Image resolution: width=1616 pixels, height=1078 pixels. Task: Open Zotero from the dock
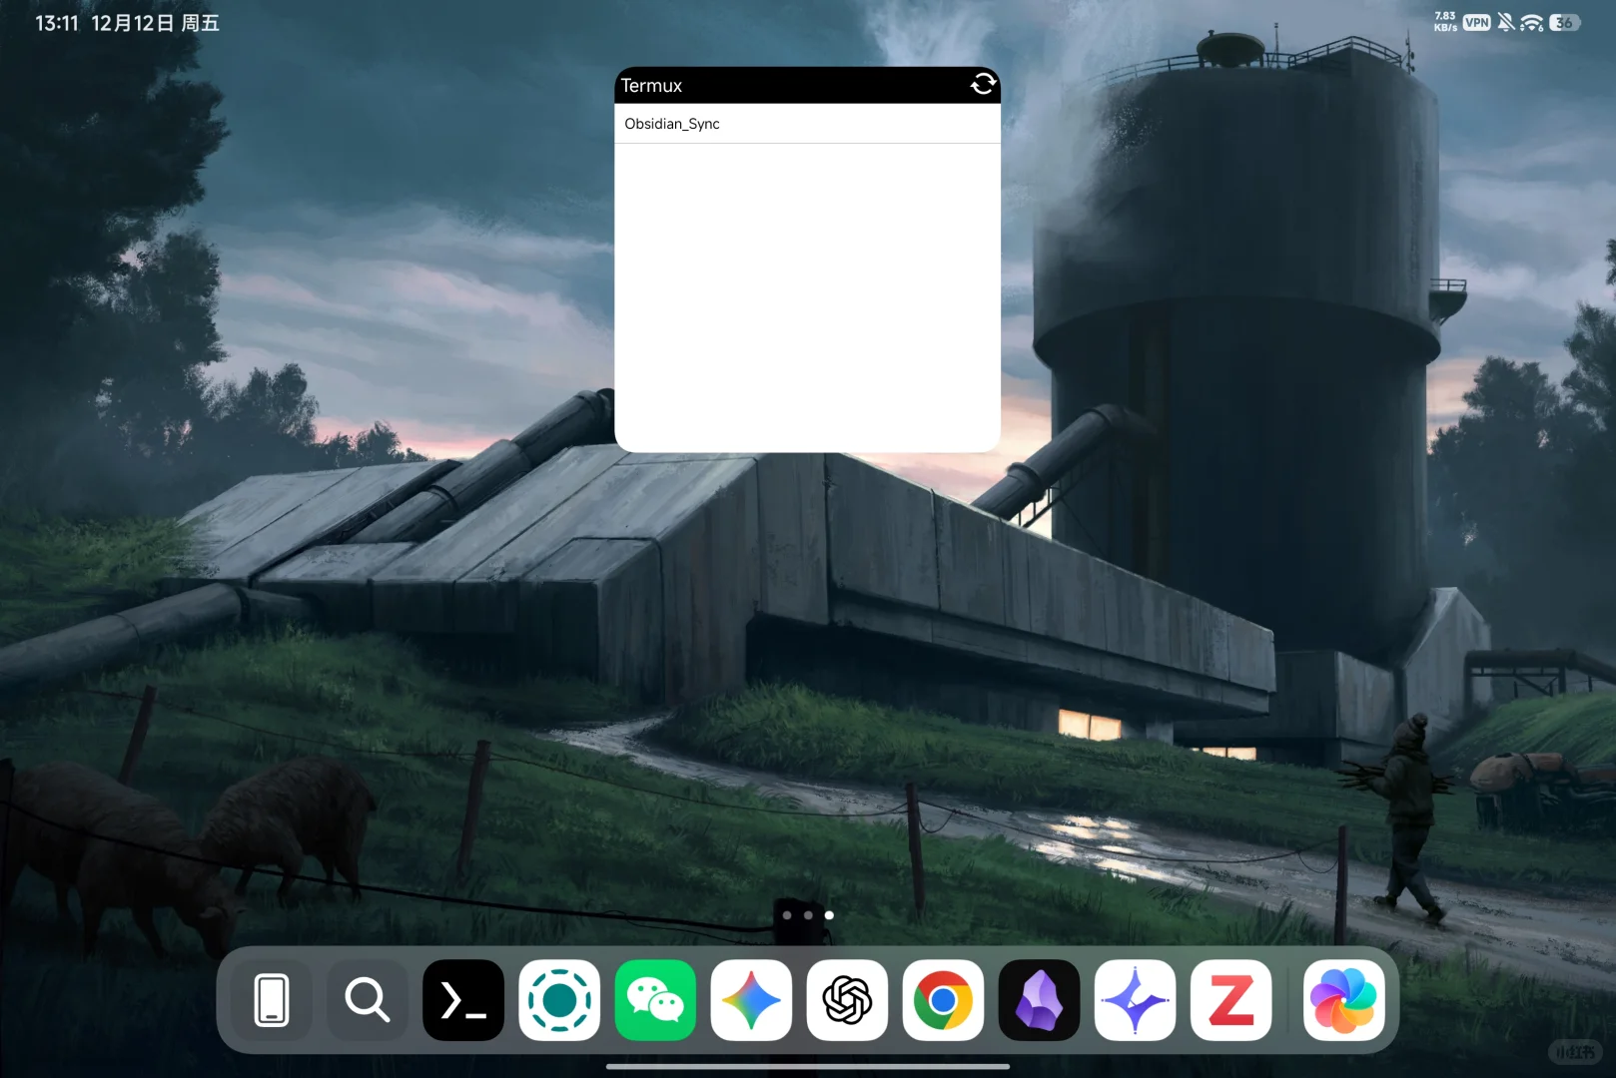(x=1230, y=1000)
